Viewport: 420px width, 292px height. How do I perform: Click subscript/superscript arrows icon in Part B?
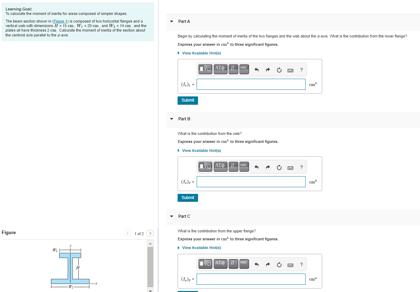point(233,166)
